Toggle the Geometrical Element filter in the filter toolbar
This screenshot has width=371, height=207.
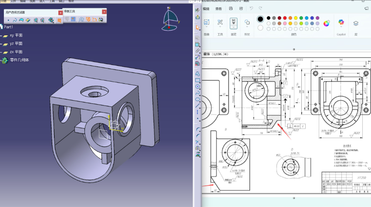coord(42,20)
